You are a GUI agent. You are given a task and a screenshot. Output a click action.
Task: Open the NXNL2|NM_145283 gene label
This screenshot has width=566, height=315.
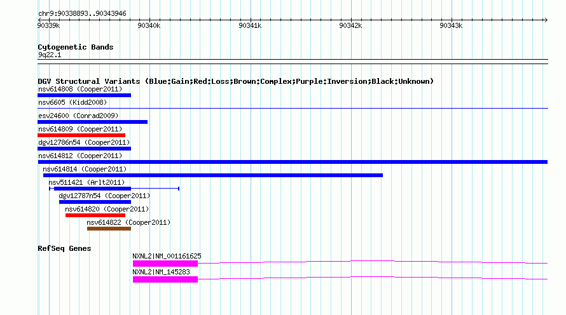coord(161,272)
